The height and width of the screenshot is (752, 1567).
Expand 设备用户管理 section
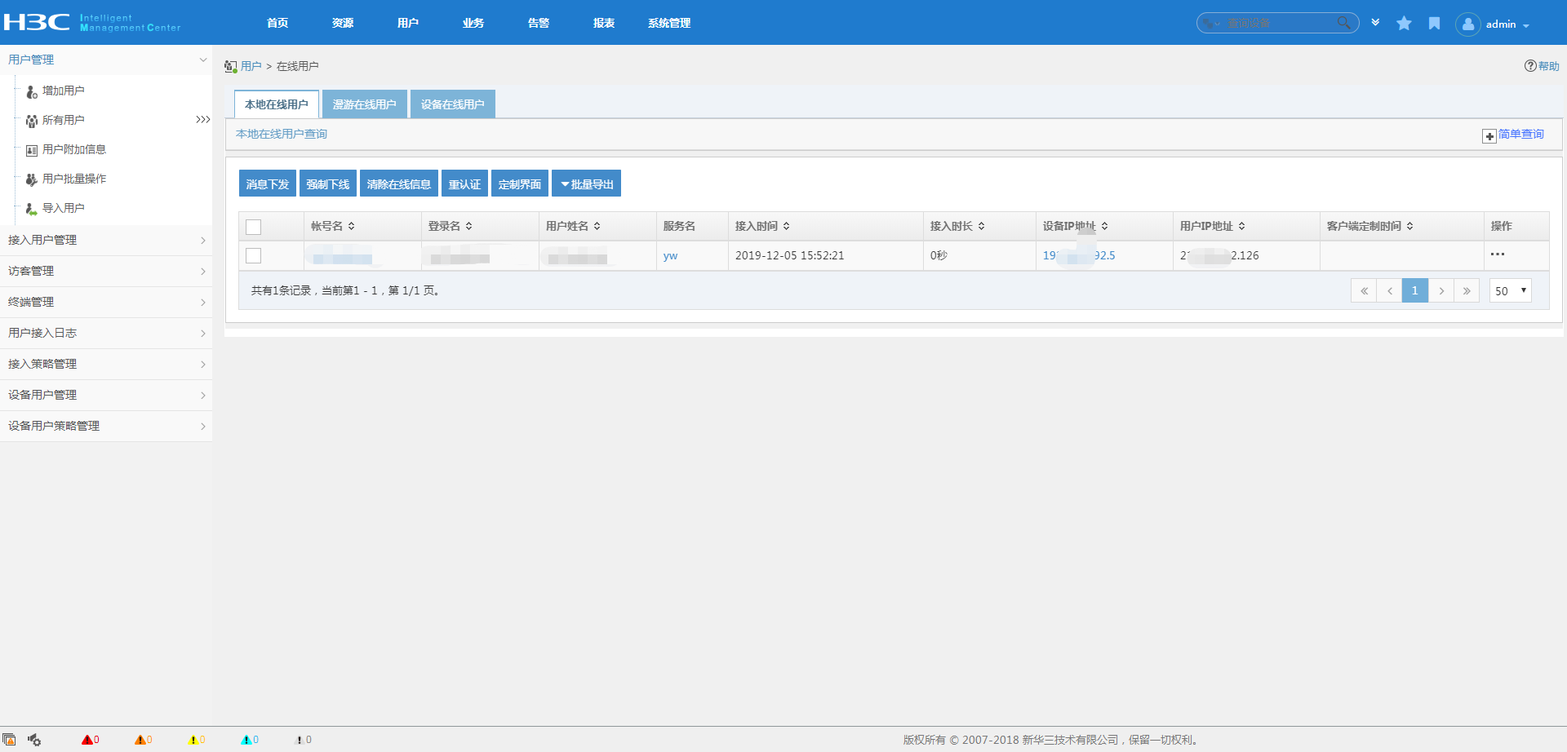(x=106, y=395)
